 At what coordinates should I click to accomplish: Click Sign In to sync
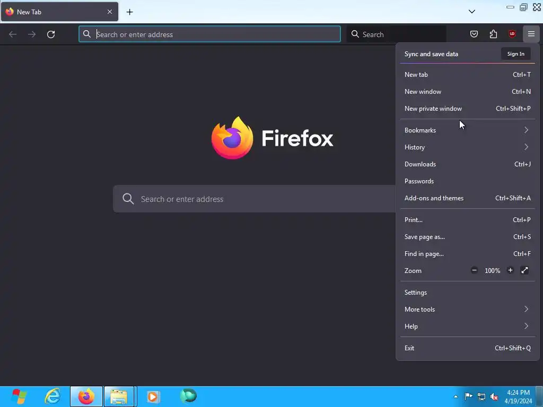tap(515, 54)
